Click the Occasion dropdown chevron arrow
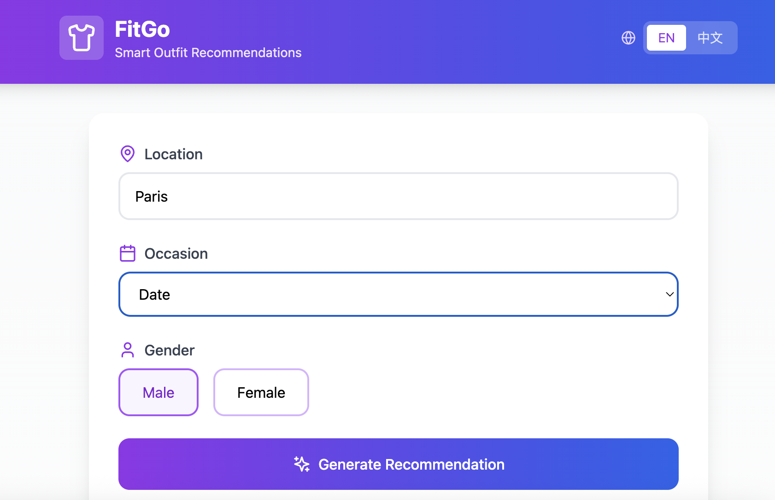This screenshot has height=500, width=775. coord(670,294)
